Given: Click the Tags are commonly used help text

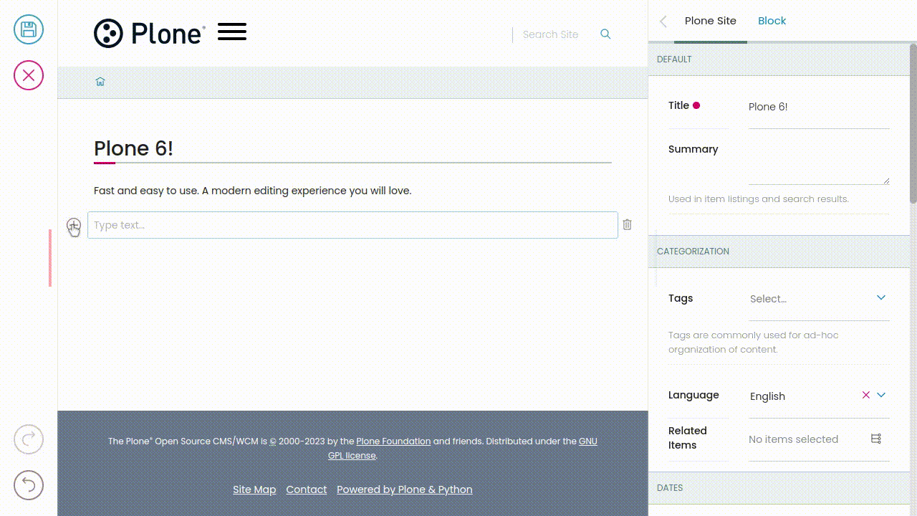Looking at the screenshot, I should (x=754, y=343).
